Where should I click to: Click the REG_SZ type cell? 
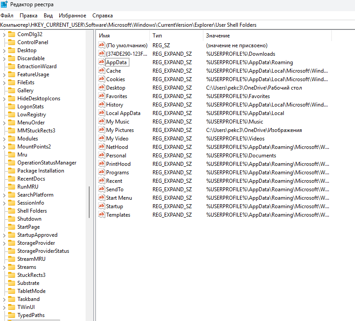pos(161,45)
